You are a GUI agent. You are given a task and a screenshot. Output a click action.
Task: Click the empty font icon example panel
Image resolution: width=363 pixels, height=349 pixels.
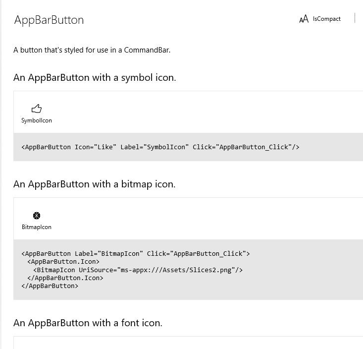188,343
